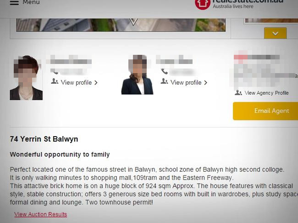
Task: Click first agent's profile people icon
Action: point(55,81)
